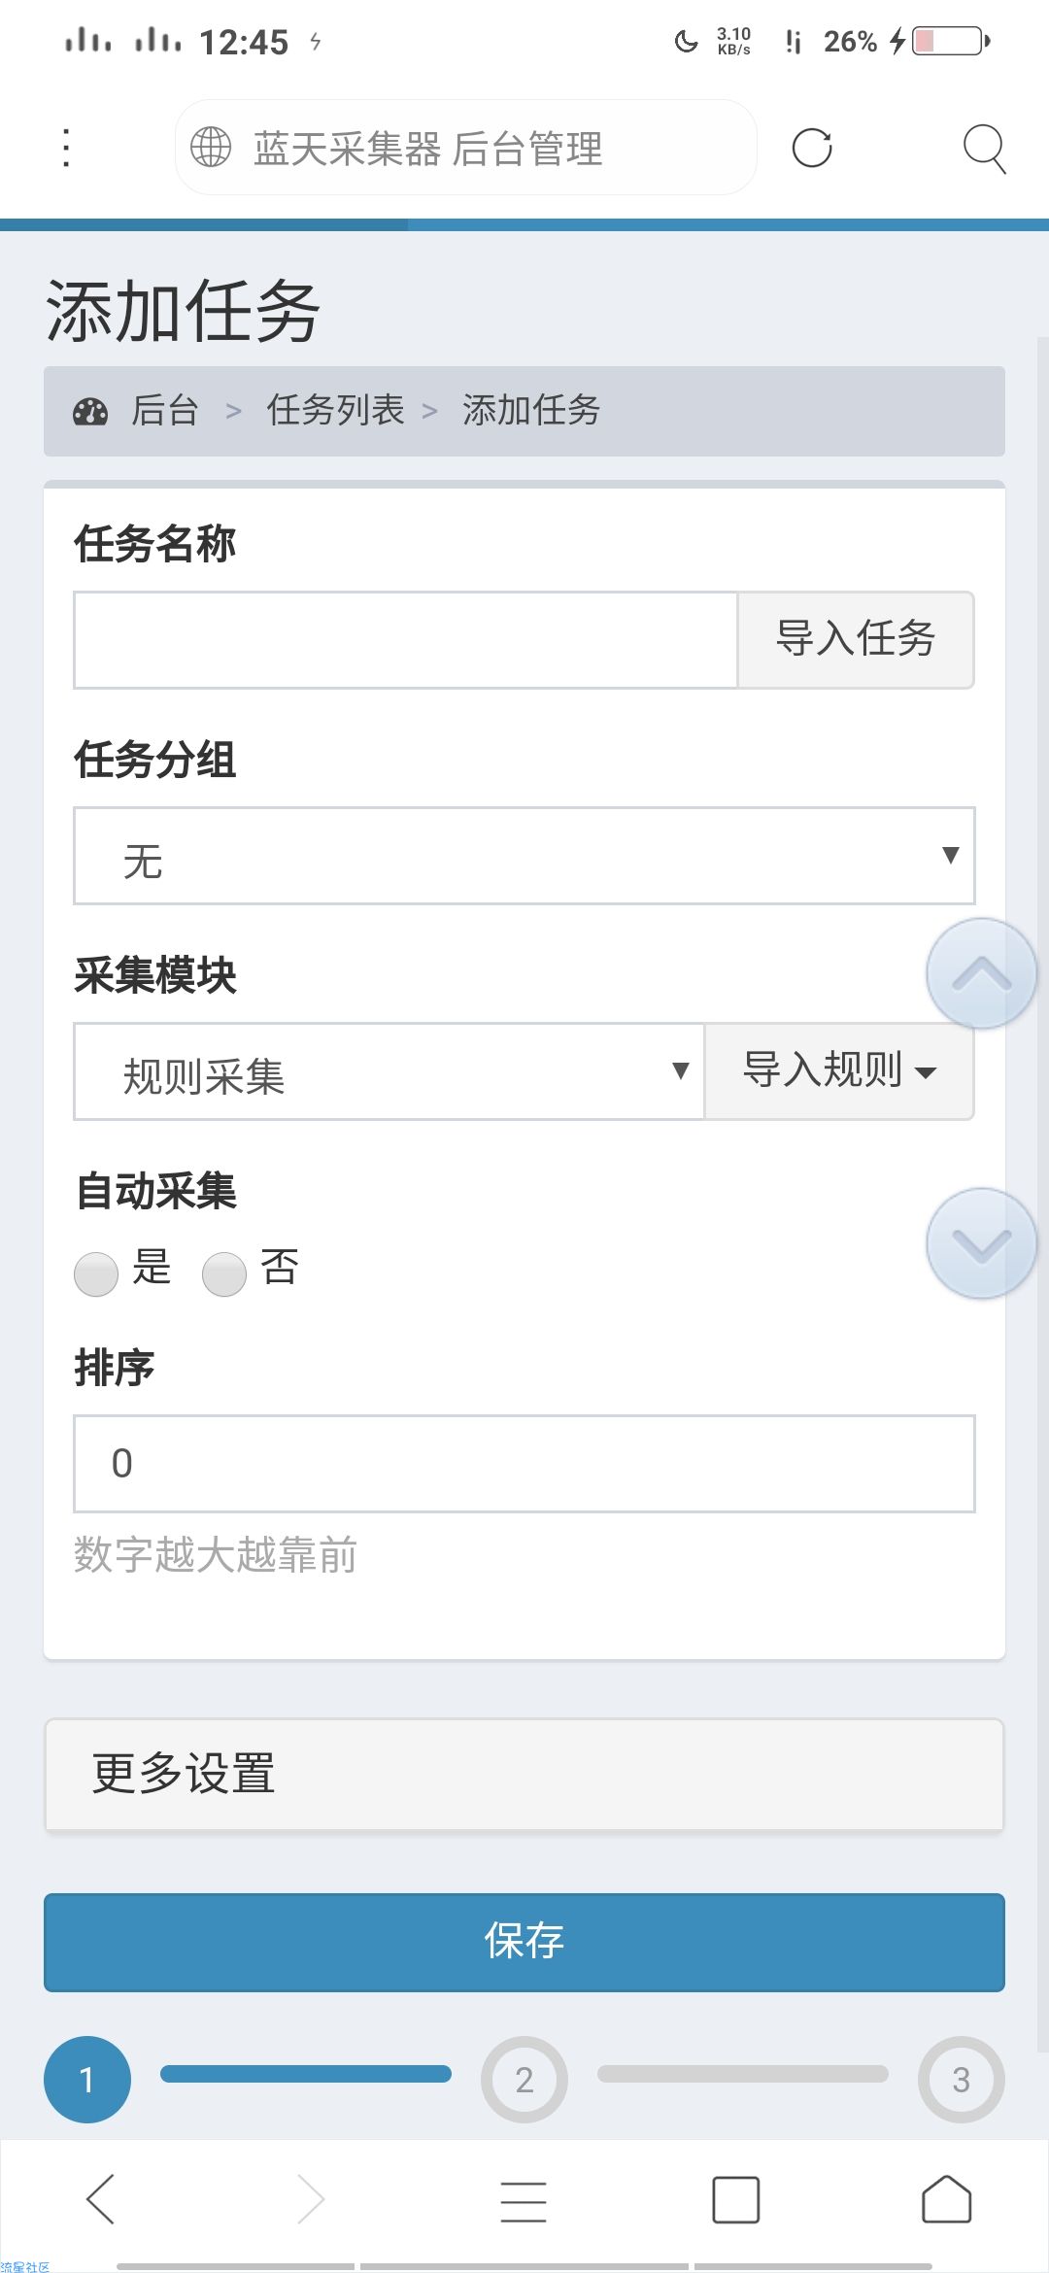The height and width of the screenshot is (2273, 1049).
Task: Open the browser search magnifier icon
Action: click(x=984, y=149)
